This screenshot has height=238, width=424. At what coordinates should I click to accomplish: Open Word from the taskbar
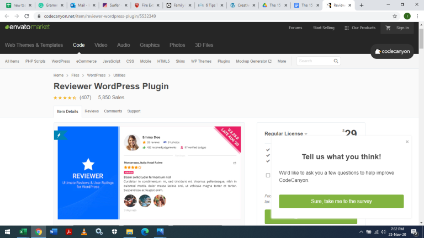54,232
